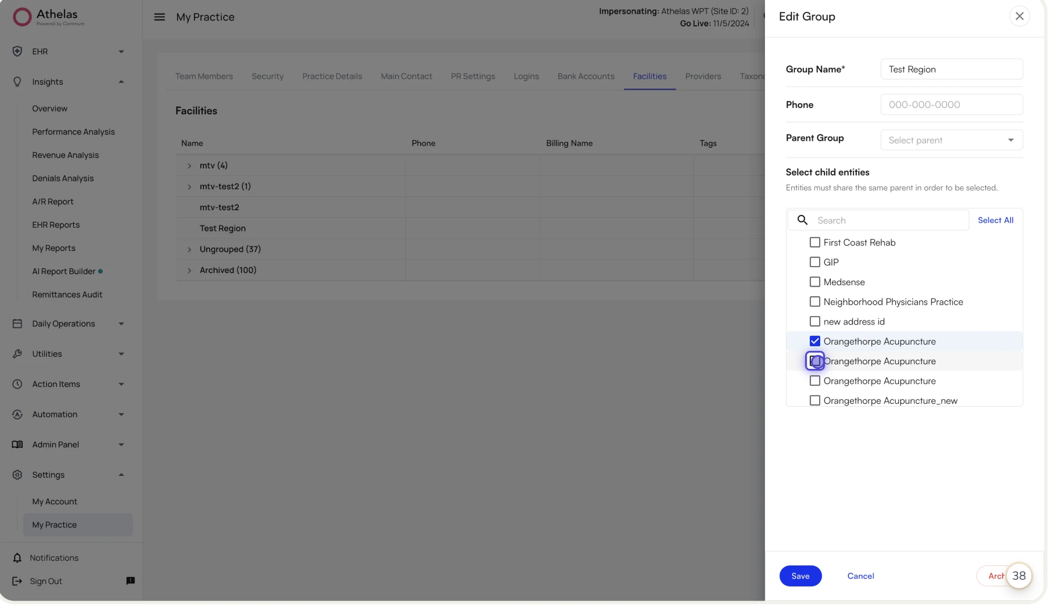Check the GIP checkbox
The height and width of the screenshot is (606, 1048).
[x=815, y=262]
